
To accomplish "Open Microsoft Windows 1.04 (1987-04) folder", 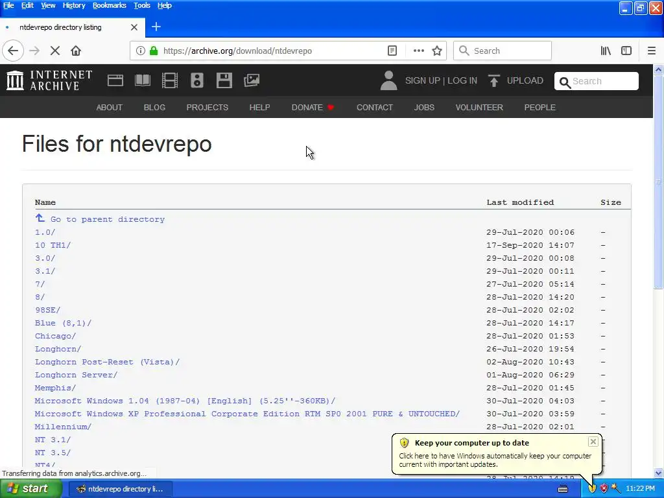I will 185,401.
